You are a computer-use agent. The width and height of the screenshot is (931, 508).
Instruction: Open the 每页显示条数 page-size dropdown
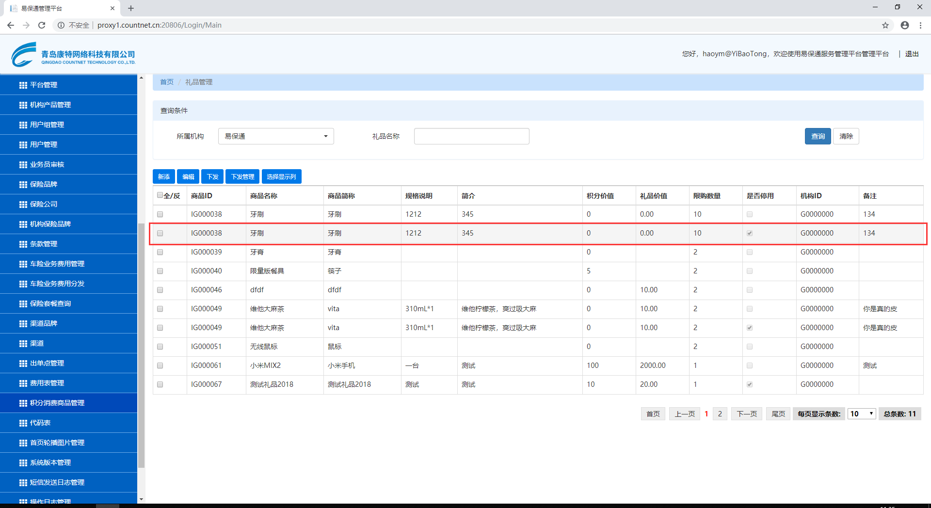[861, 414]
